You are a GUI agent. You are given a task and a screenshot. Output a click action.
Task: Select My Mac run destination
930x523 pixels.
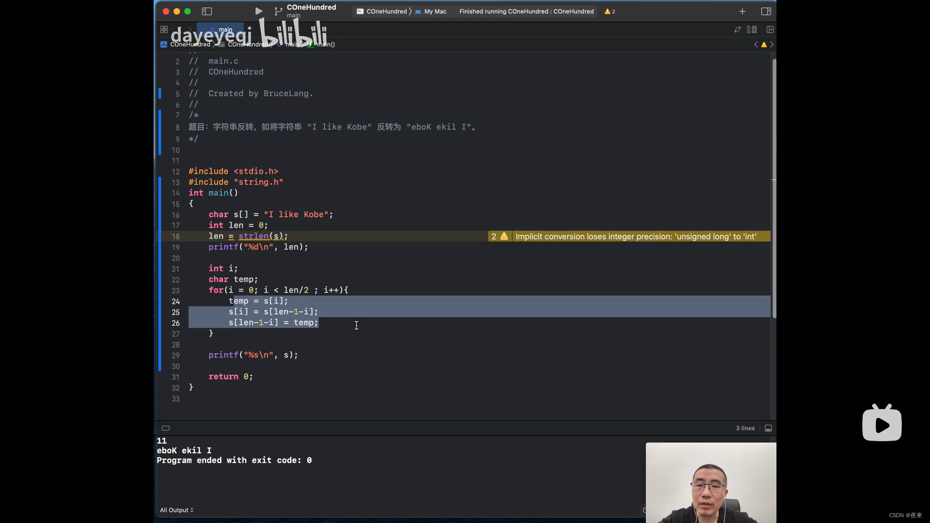click(x=434, y=11)
